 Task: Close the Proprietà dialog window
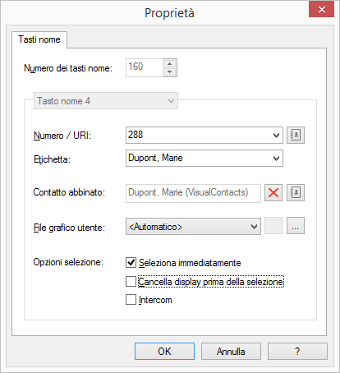[x=321, y=10]
